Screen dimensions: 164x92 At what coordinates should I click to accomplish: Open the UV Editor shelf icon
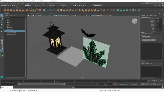point(133,10)
